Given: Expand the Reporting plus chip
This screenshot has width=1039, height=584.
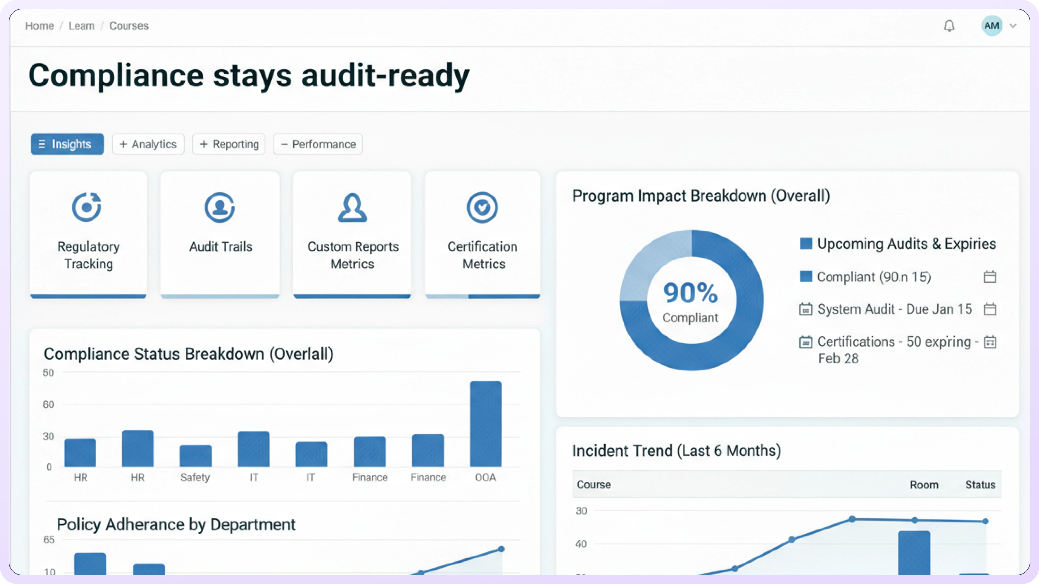Looking at the screenshot, I should point(229,144).
